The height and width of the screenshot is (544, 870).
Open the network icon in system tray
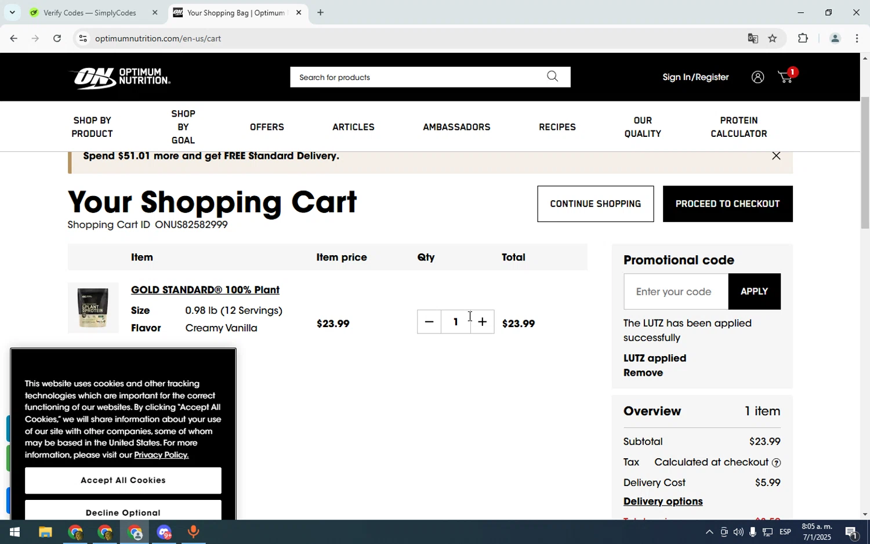[x=767, y=532]
